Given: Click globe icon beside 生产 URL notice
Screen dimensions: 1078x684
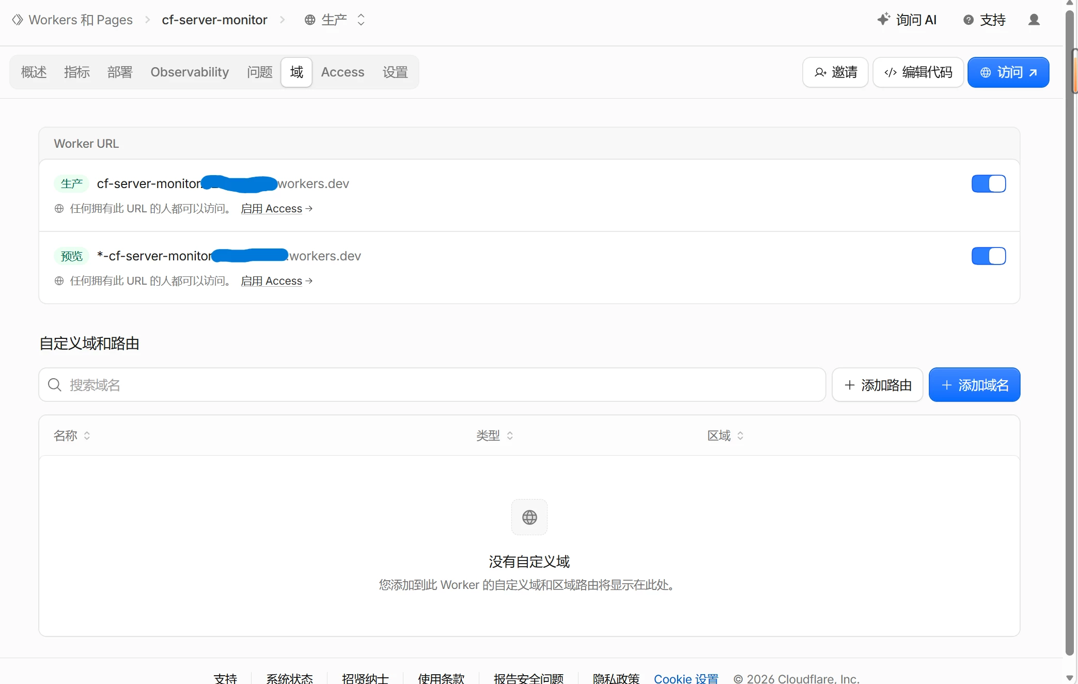Looking at the screenshot, I should point(59,209).
